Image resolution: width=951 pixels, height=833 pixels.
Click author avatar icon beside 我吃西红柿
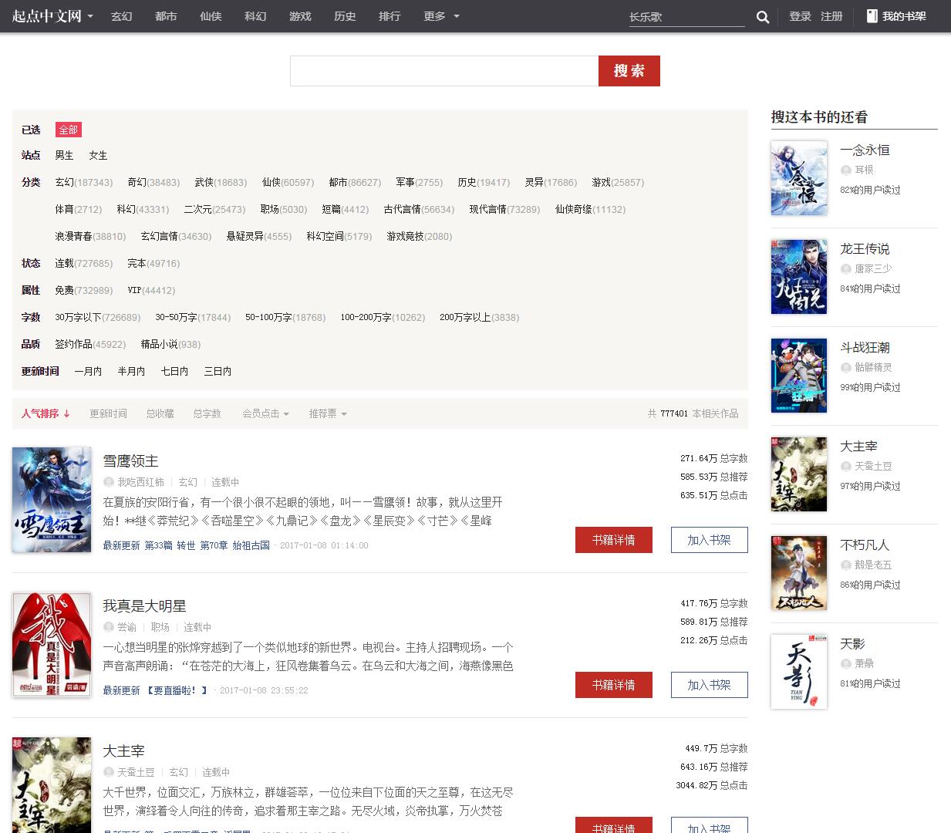(109, 482)
